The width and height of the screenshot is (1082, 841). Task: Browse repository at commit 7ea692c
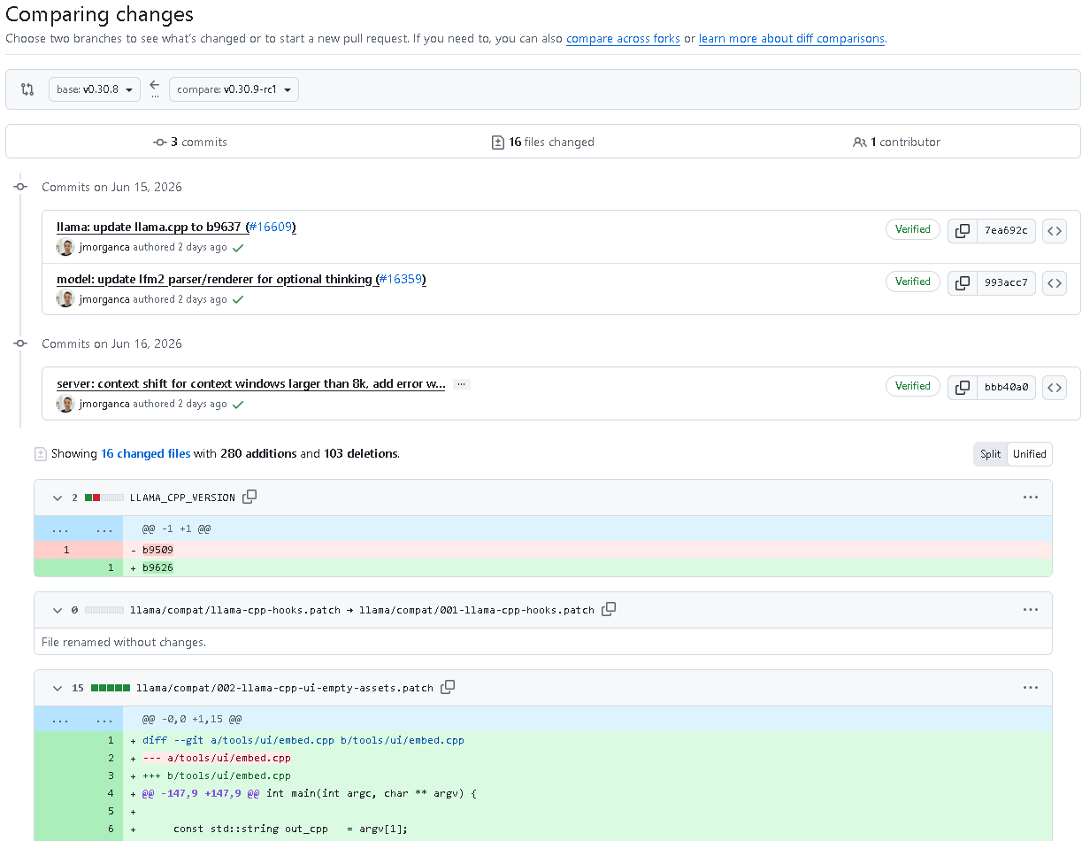pyautogui.click(x=1054, y=230)
